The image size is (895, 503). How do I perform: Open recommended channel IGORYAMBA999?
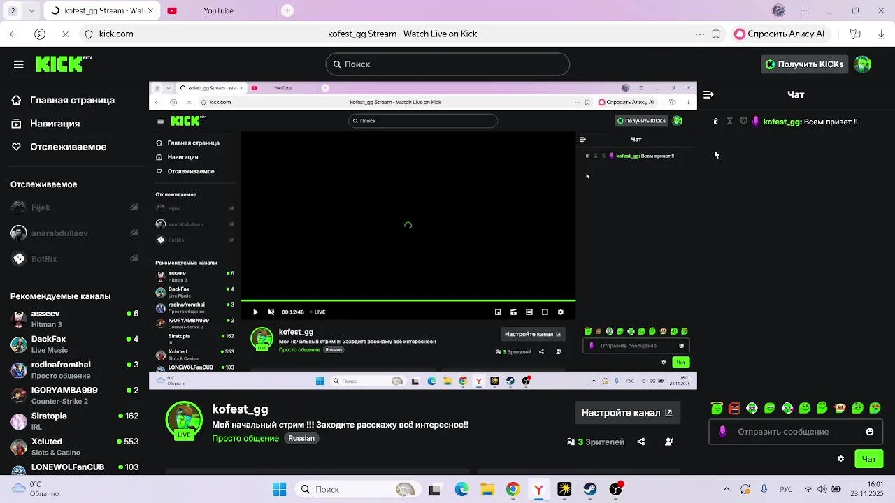click(x=74, y=395)
